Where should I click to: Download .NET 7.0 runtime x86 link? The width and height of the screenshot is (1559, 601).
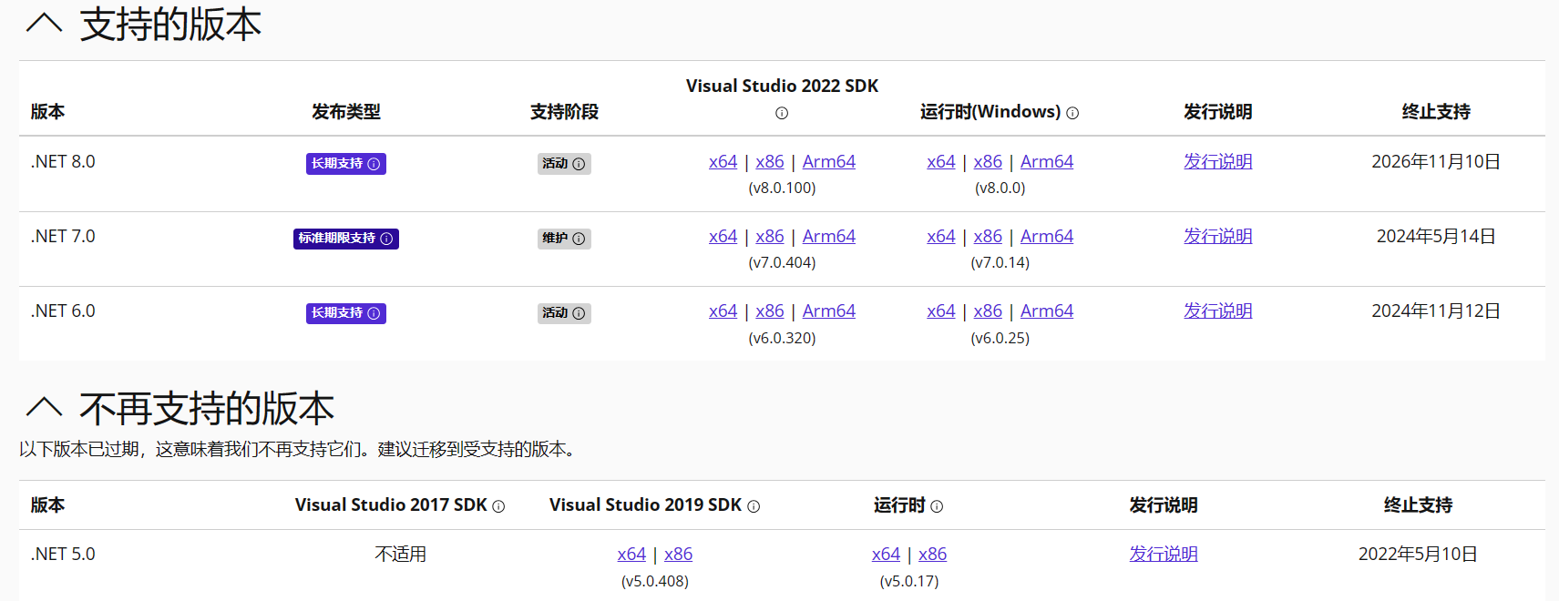pos(988,236)
